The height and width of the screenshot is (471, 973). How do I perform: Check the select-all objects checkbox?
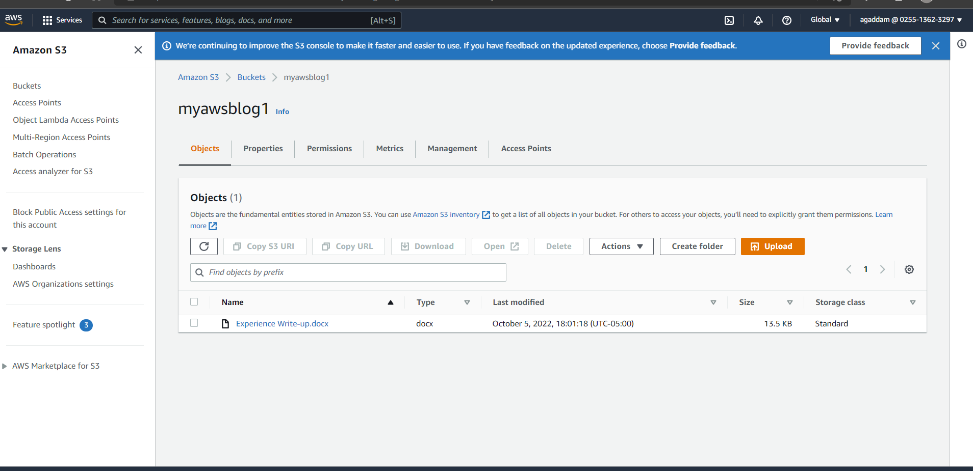pyautogui.click(x=194, y=301)
